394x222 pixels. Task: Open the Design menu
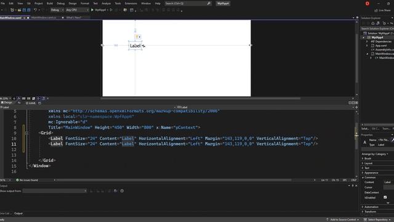pyautogui.click(x=73, y=3)
